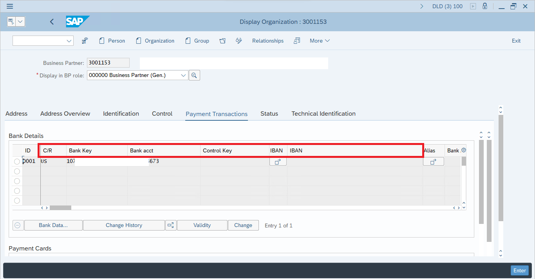Select radio button for bank row 0001
The image size is (535, 279).
(x=17, y=161)
